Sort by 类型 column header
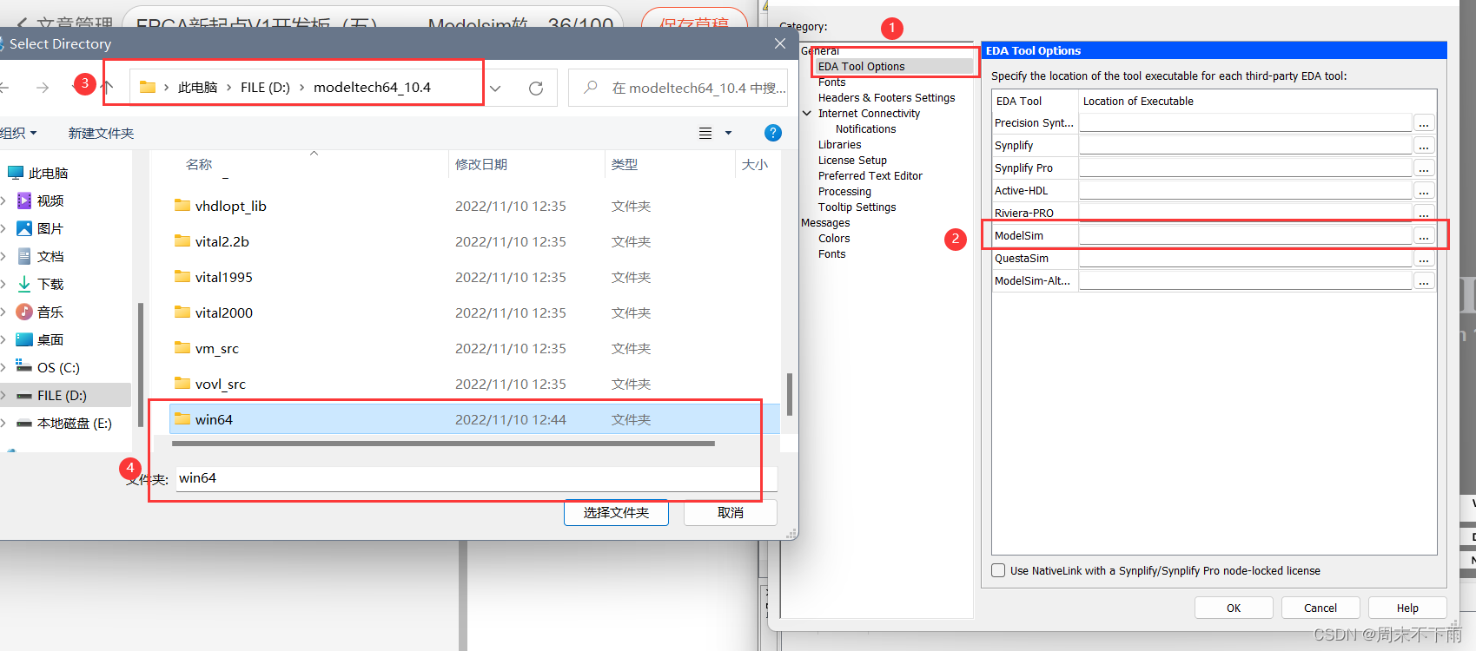This screenshot has height=651, width=1476. point(625,164)
